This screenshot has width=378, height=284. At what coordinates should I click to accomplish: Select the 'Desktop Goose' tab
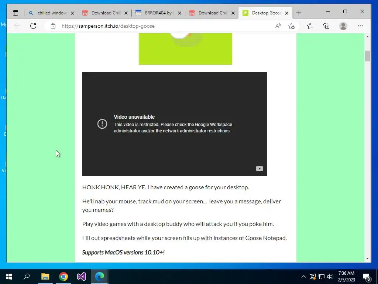265,13
